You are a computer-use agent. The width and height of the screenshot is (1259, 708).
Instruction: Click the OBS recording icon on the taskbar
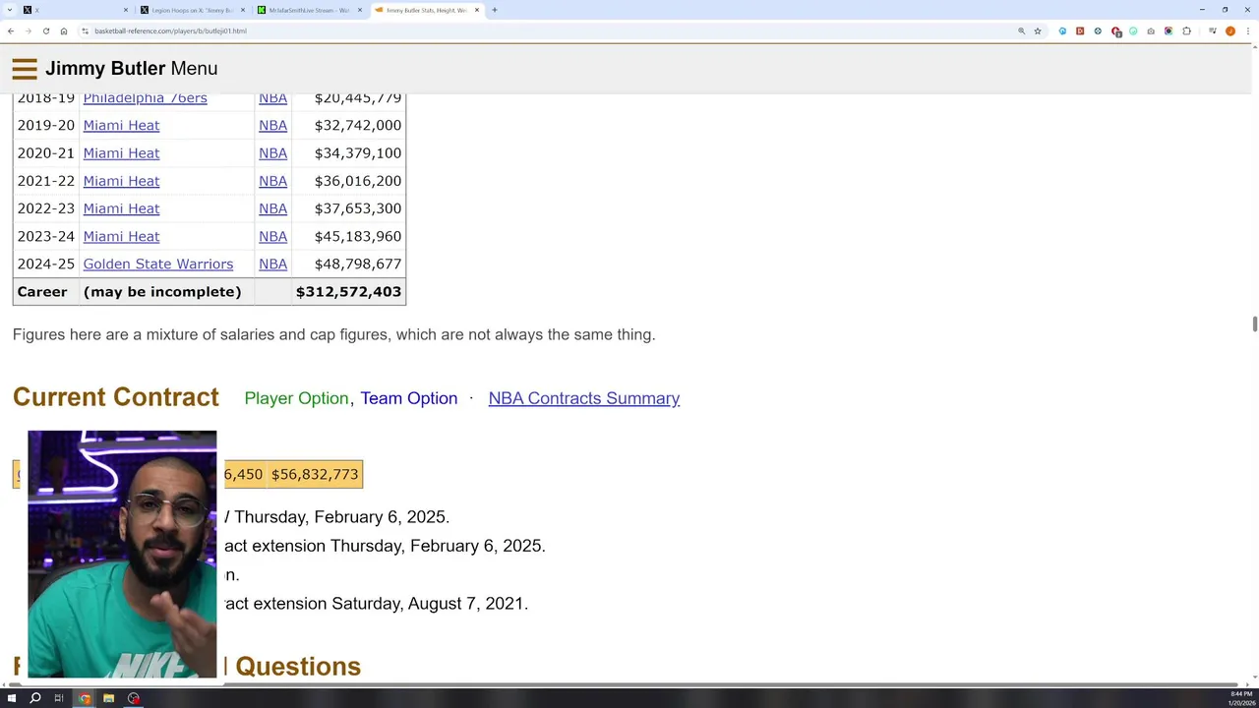134,699
